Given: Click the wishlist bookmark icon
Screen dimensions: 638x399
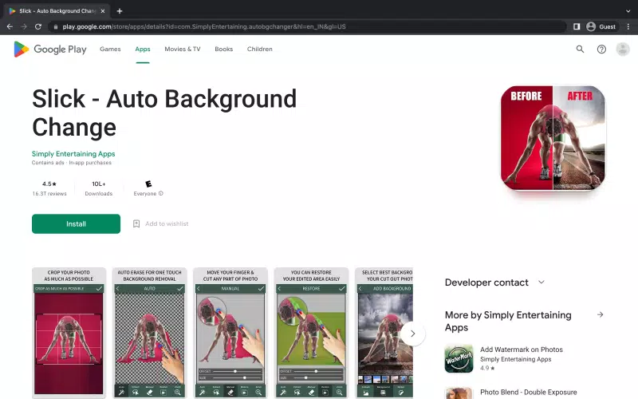Looking at the screenshot, I should [x=136, y=223].
